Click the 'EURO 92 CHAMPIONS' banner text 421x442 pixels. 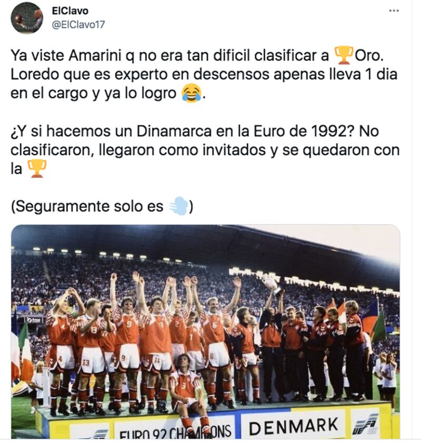pyautogui.click(x=175, y=431)
